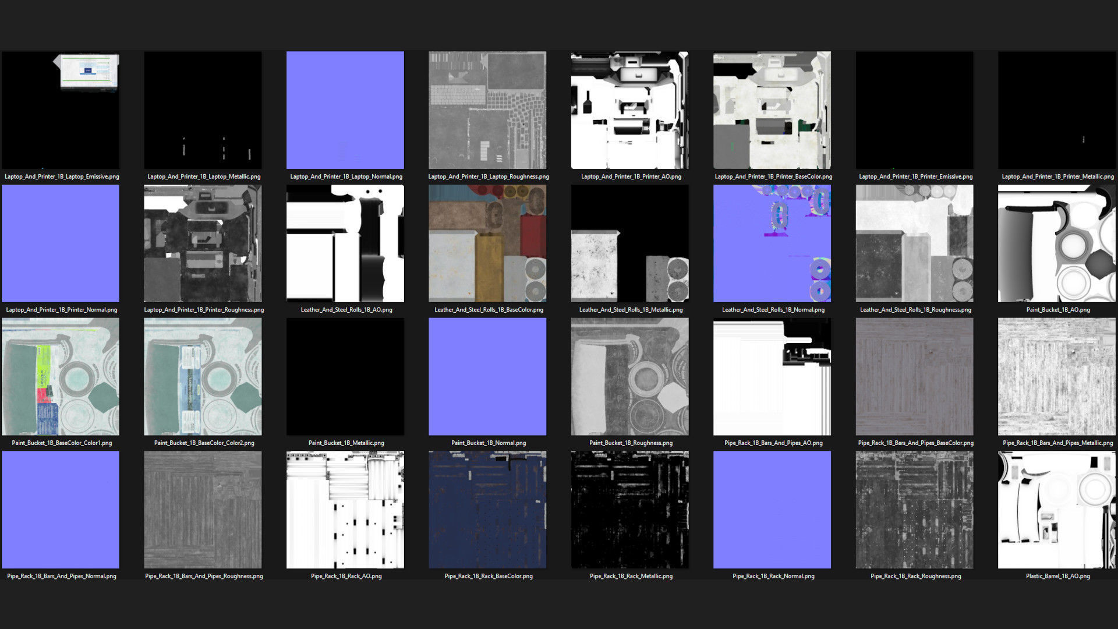
Task: Open Pipe_Rack_1B_Rack_Metallic.png thumbnail
Action: click(629, 510)
